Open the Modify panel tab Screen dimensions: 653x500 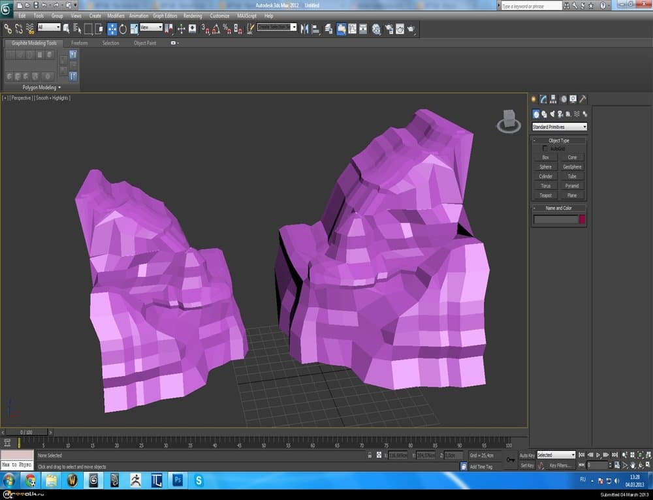543,99
